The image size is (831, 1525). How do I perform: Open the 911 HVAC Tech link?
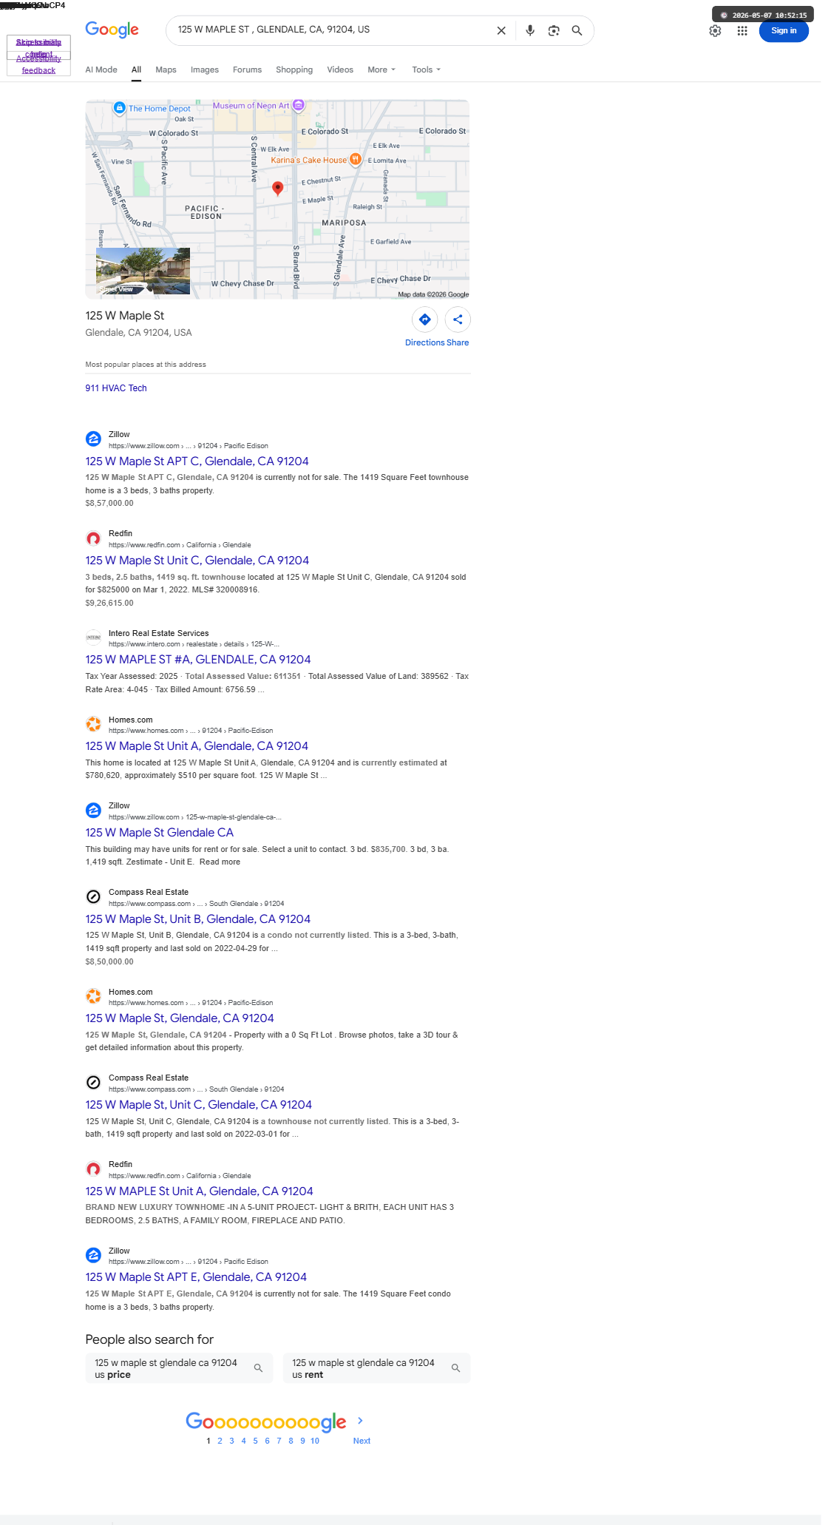pos(116,388)
